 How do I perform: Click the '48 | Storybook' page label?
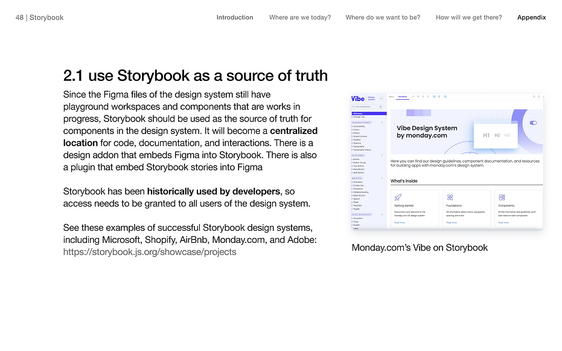pyautogui.click(x=39, y=18)
